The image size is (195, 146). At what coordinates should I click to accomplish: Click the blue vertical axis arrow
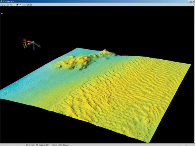coord(34,47)
